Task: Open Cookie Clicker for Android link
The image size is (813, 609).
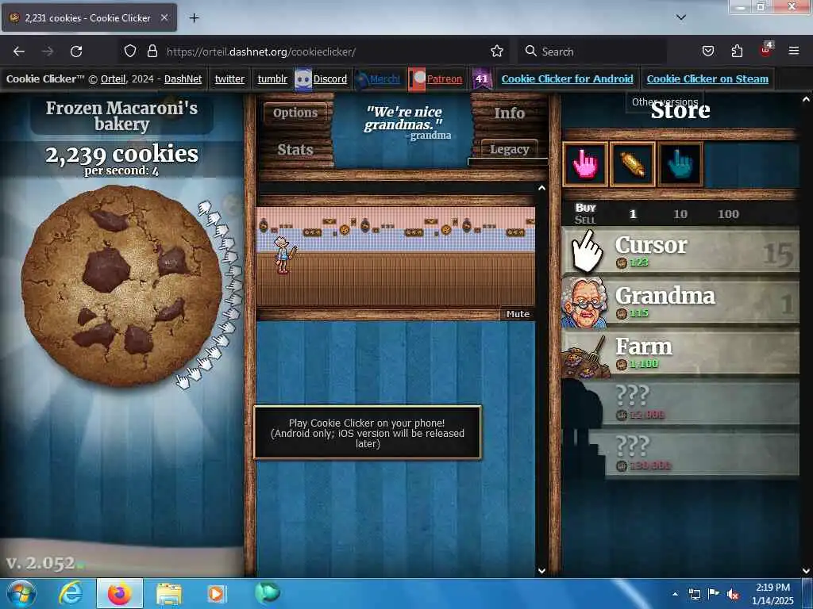Action: click(567, 79)
